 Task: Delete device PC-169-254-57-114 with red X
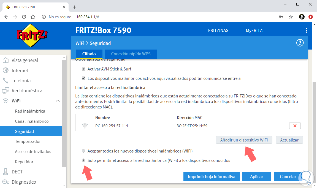[x=295, y=126]
